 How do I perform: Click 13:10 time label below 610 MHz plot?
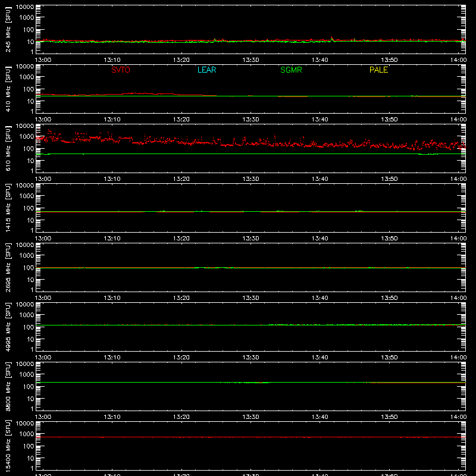click(x=112, y=179)
